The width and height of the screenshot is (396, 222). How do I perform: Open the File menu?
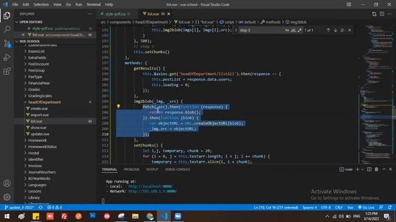click(x=15, y=4)
